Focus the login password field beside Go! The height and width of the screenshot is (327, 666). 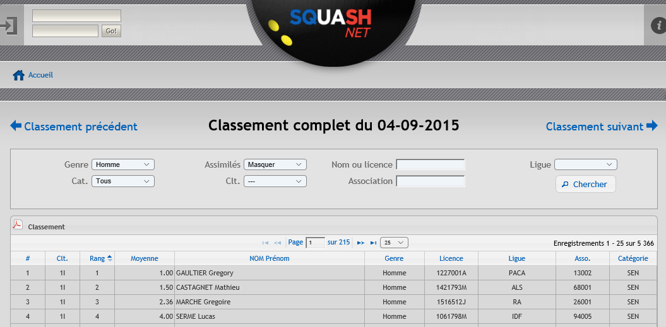tap(66, 31)
